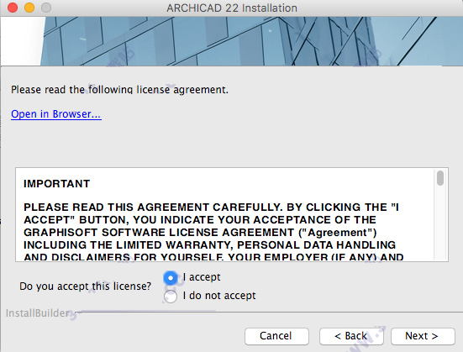Viewport: 463px width, 352px height.
Task: Select the I do not accept radio button
Action: [171, 297]
